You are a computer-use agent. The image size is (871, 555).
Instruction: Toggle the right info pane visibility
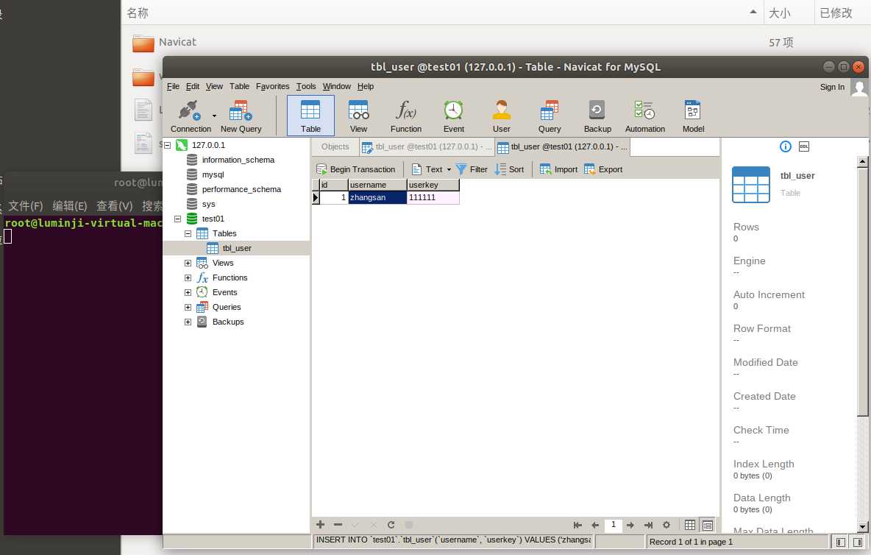[x=858, y=542]
